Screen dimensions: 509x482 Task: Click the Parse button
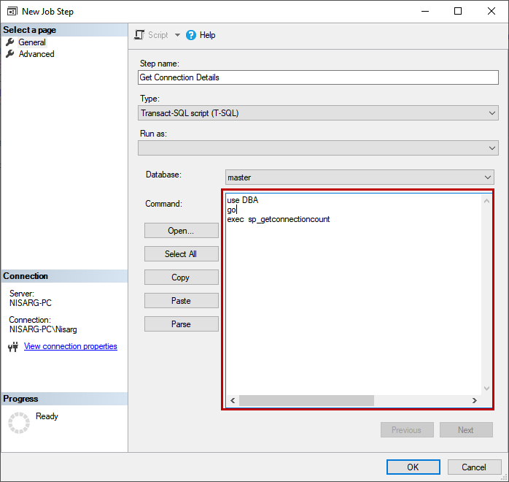pos(181,324)
